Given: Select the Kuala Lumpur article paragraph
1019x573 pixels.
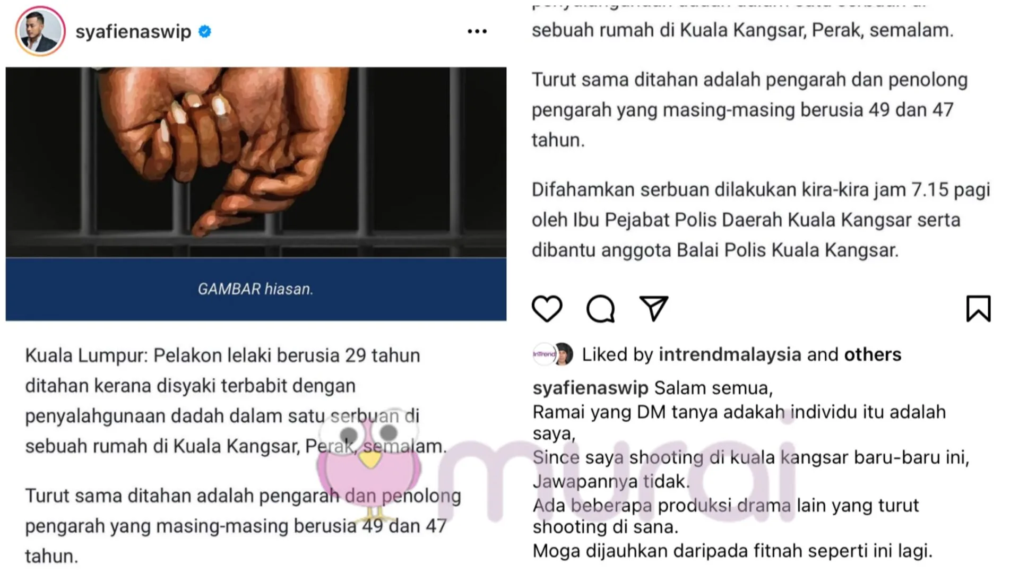Looking at the screenshot, I should (x=236, y=401).
